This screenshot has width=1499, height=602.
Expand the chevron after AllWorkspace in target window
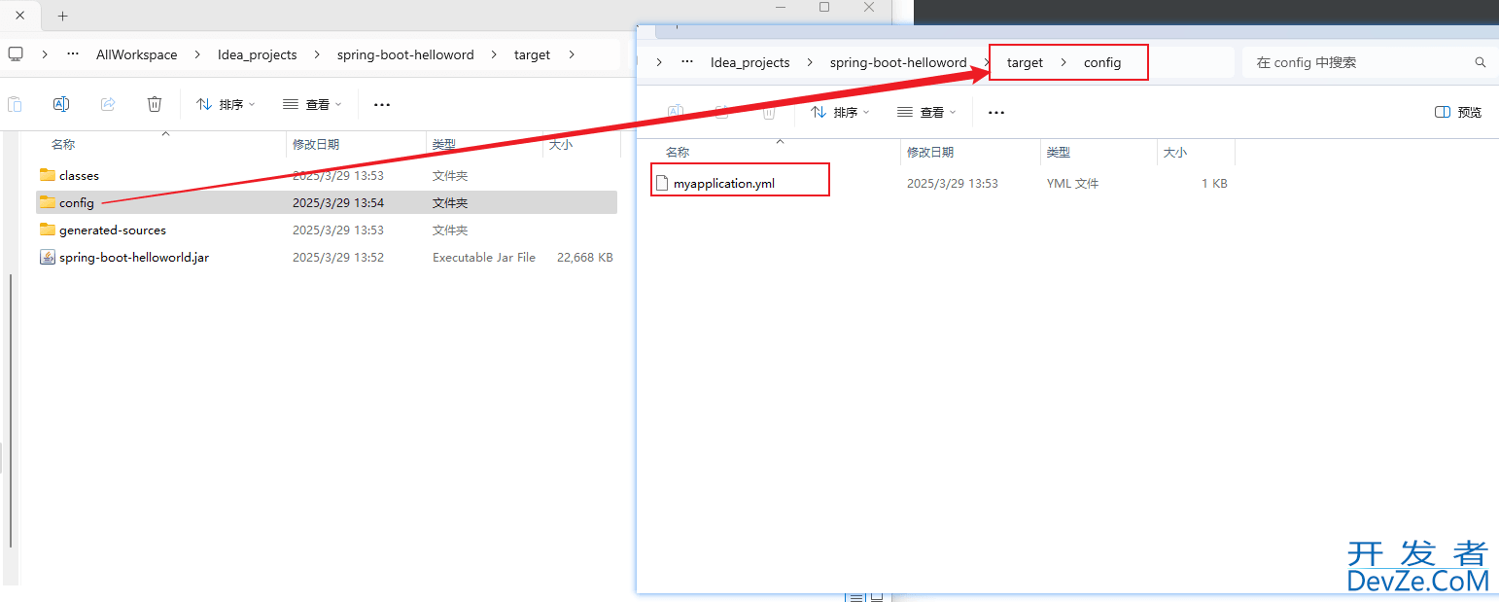198,54
